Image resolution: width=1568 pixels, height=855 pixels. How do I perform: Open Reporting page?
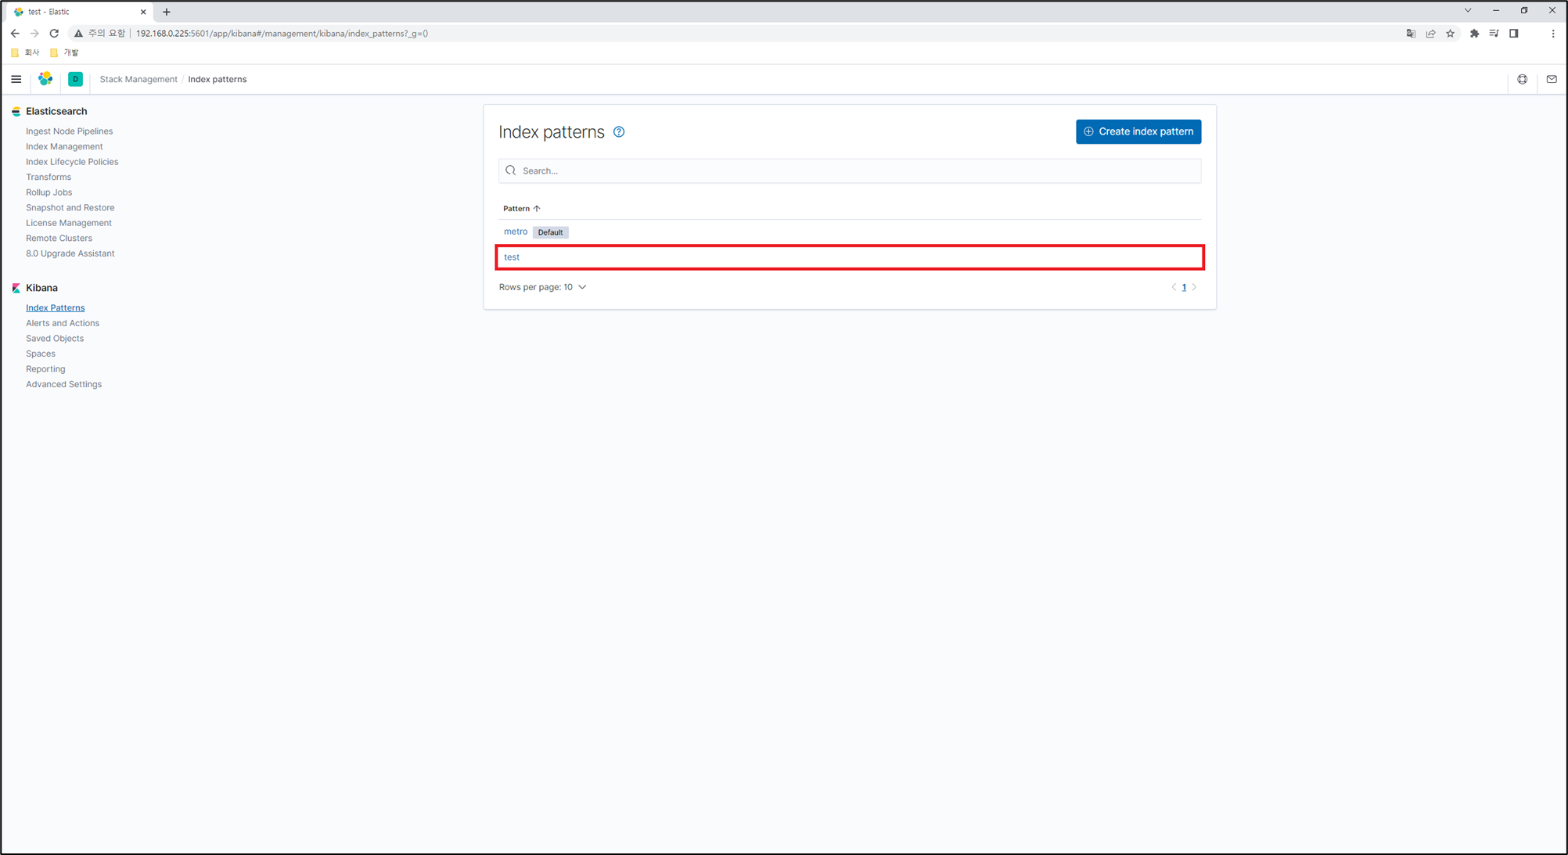(45, 369)
